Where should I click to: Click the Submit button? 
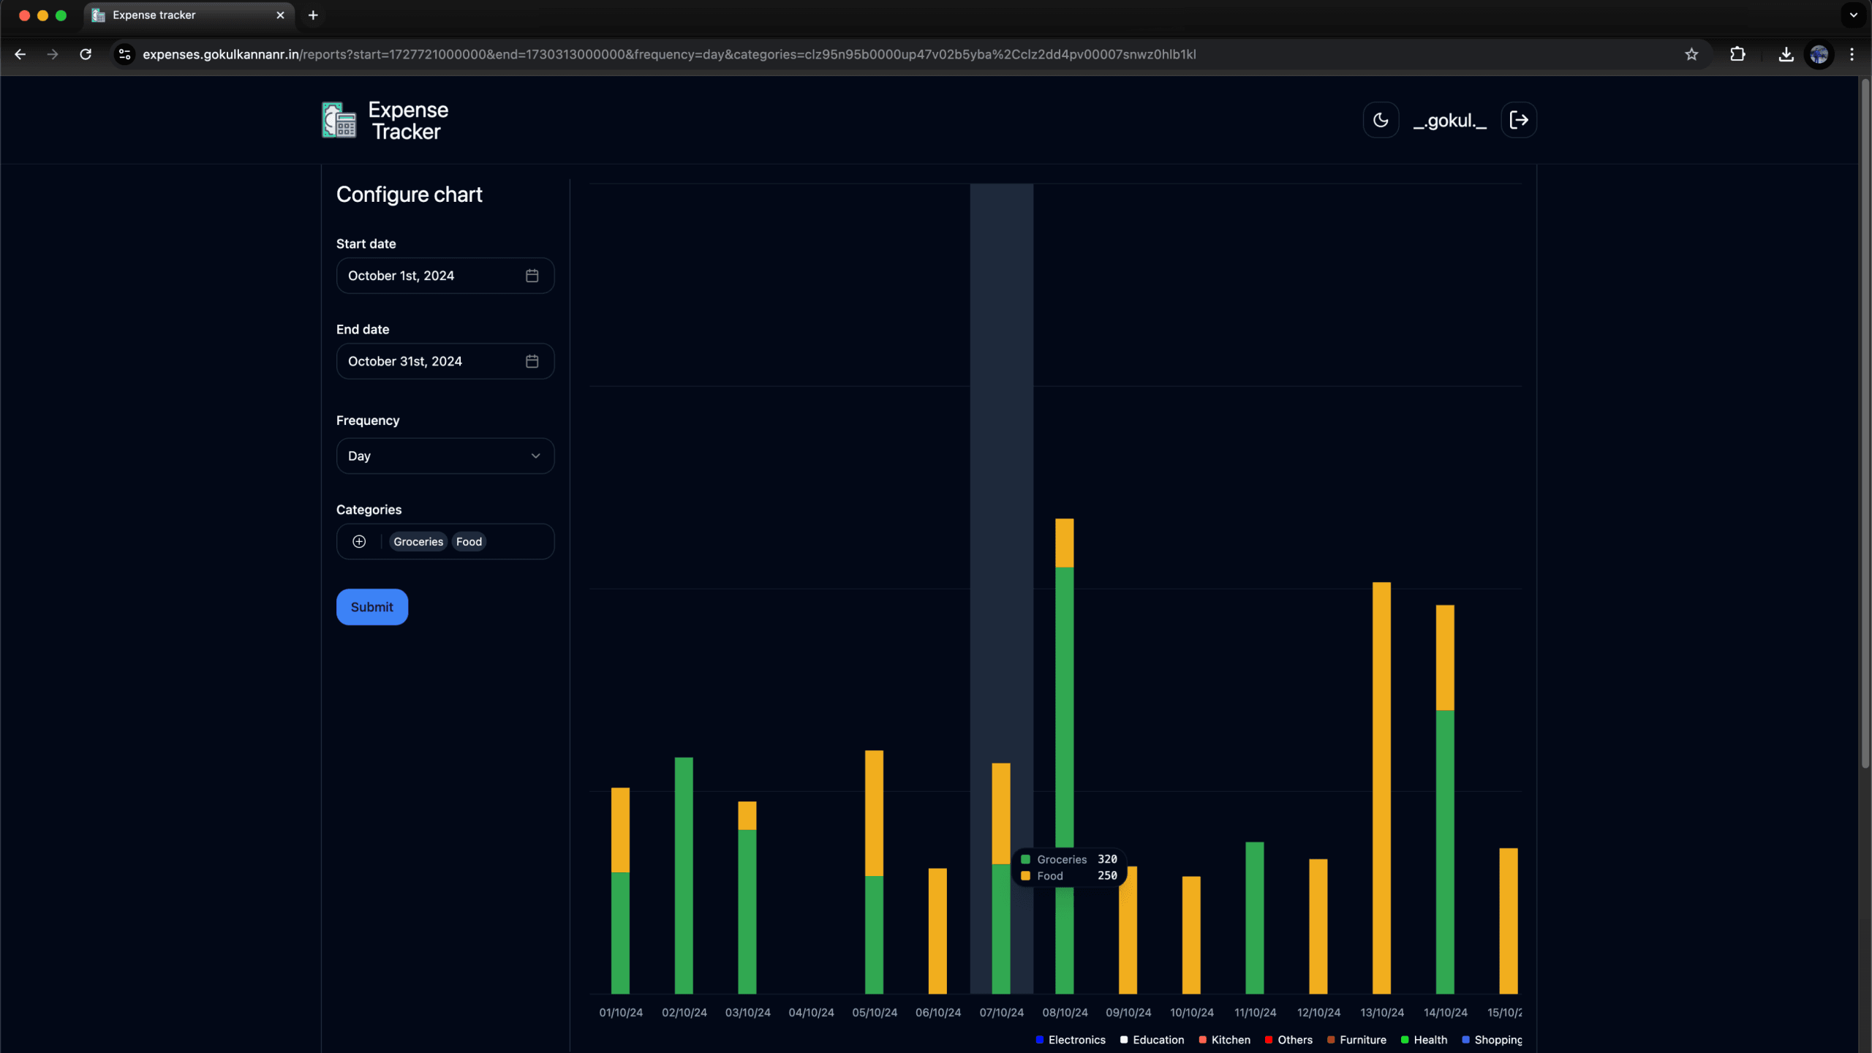click(371, 606)
